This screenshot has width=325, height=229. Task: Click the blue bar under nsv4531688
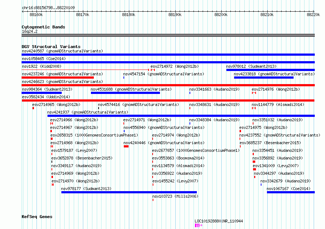[x=125, y=93]
